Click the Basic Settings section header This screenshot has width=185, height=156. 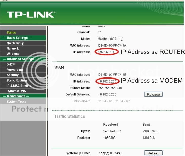(x=17, y=38)
